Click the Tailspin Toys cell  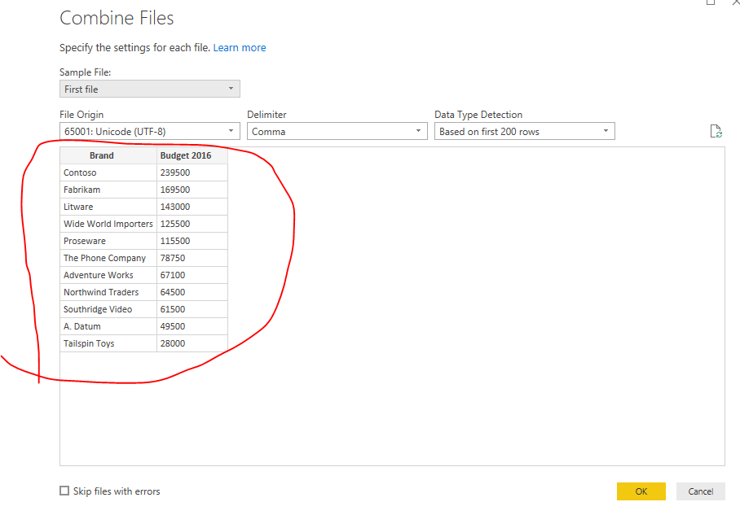pos(108,343)
